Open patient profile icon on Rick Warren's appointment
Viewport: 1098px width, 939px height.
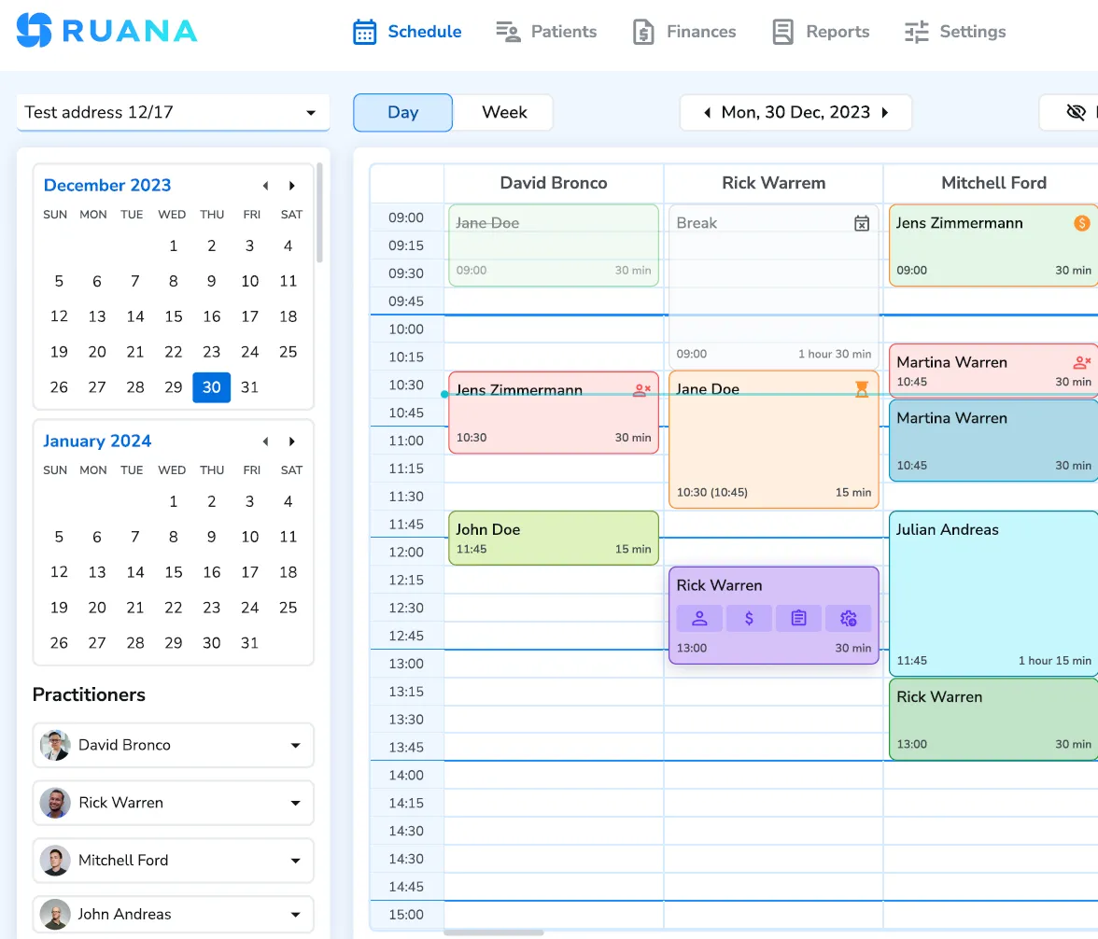699,618
